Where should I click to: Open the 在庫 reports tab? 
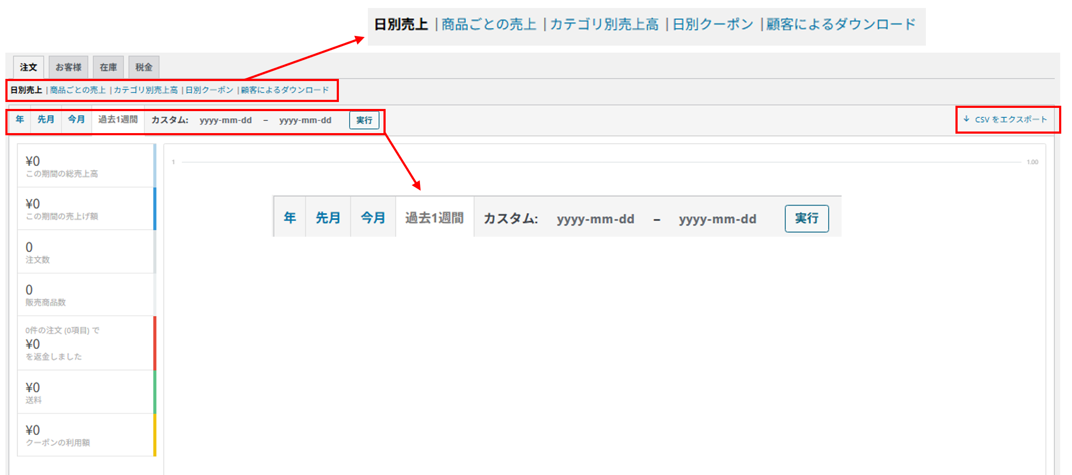(x=108, y=67)
